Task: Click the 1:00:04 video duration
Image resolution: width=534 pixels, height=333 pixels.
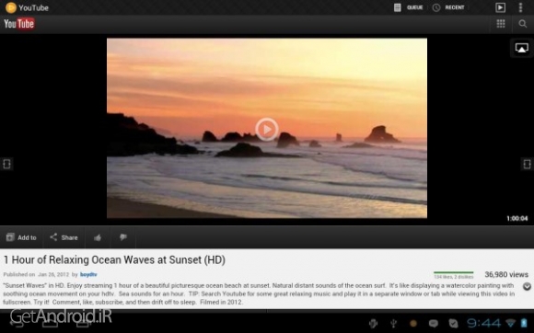Action: click(517, 218)
